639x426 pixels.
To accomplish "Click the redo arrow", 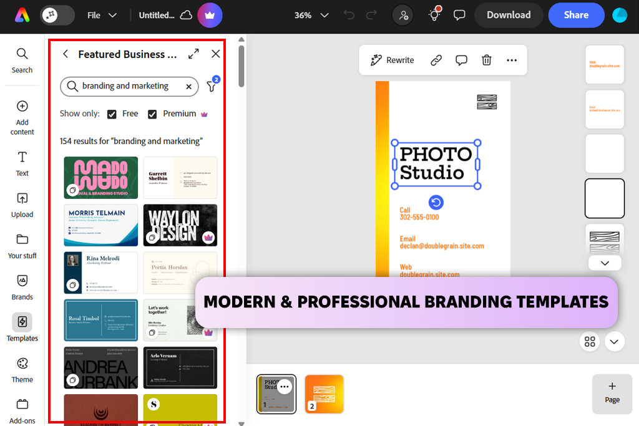I will (371, 15).
